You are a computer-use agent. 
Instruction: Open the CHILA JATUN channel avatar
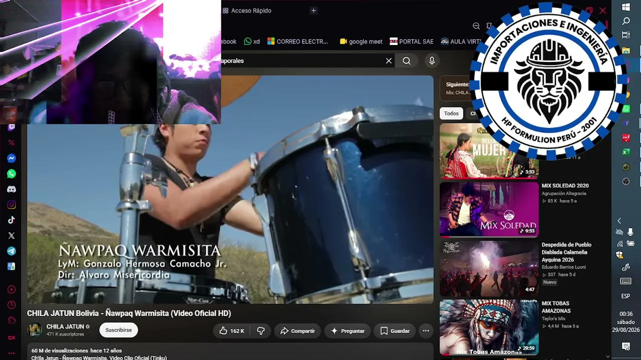click(x=35, y=330)
